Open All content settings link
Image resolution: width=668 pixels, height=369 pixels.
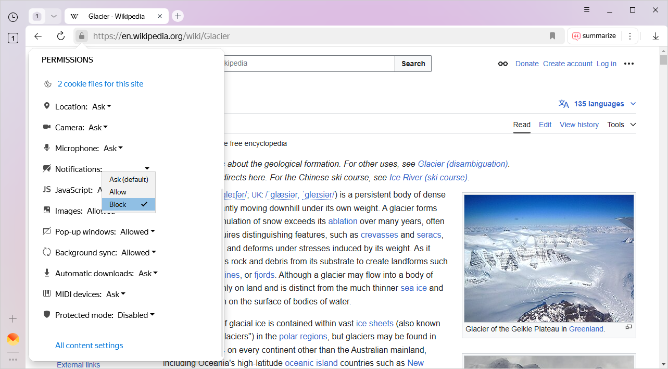[89, 346]
